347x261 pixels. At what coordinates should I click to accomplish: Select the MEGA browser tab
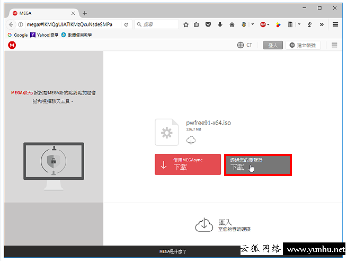43,13
